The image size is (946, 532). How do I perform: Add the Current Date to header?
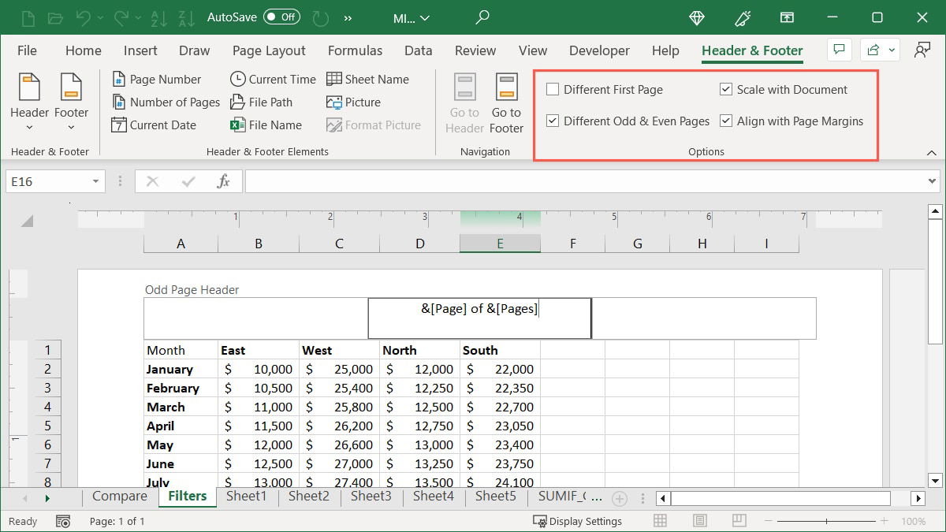pos(156,125)
